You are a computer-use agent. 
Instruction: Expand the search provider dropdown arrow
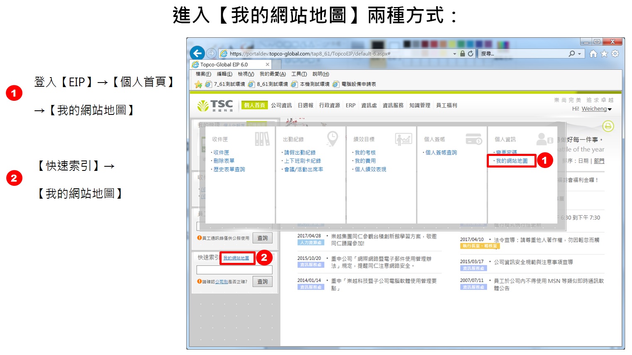pyautogui.click(x=580, y=54)
